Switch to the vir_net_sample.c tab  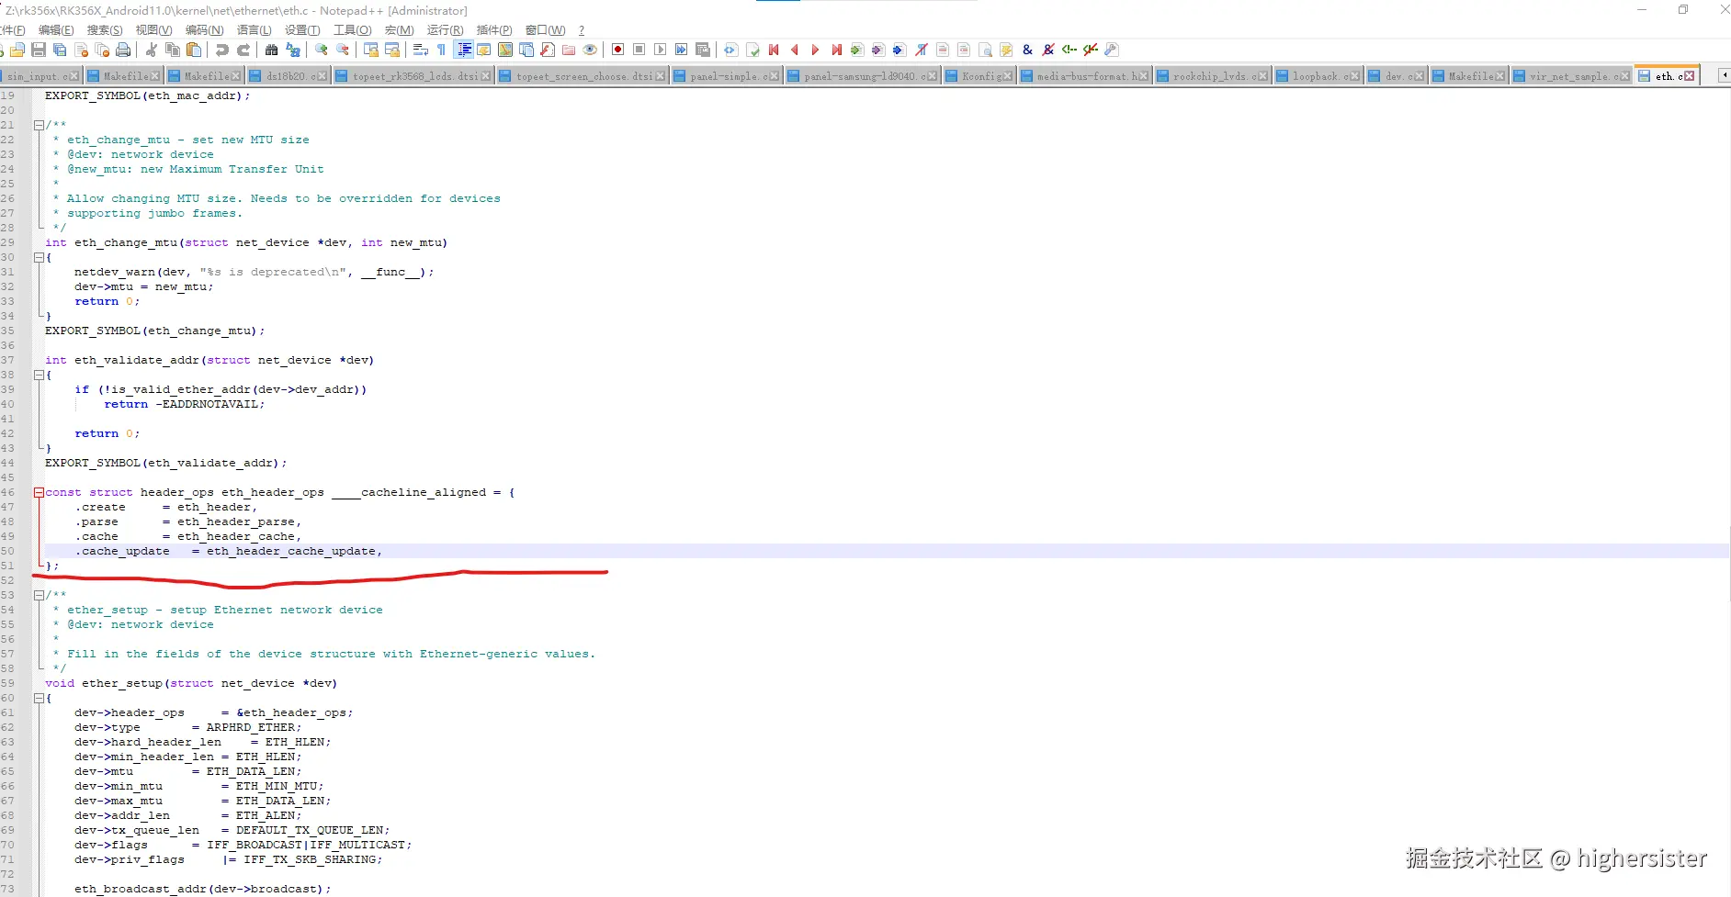pos(1570,76)
